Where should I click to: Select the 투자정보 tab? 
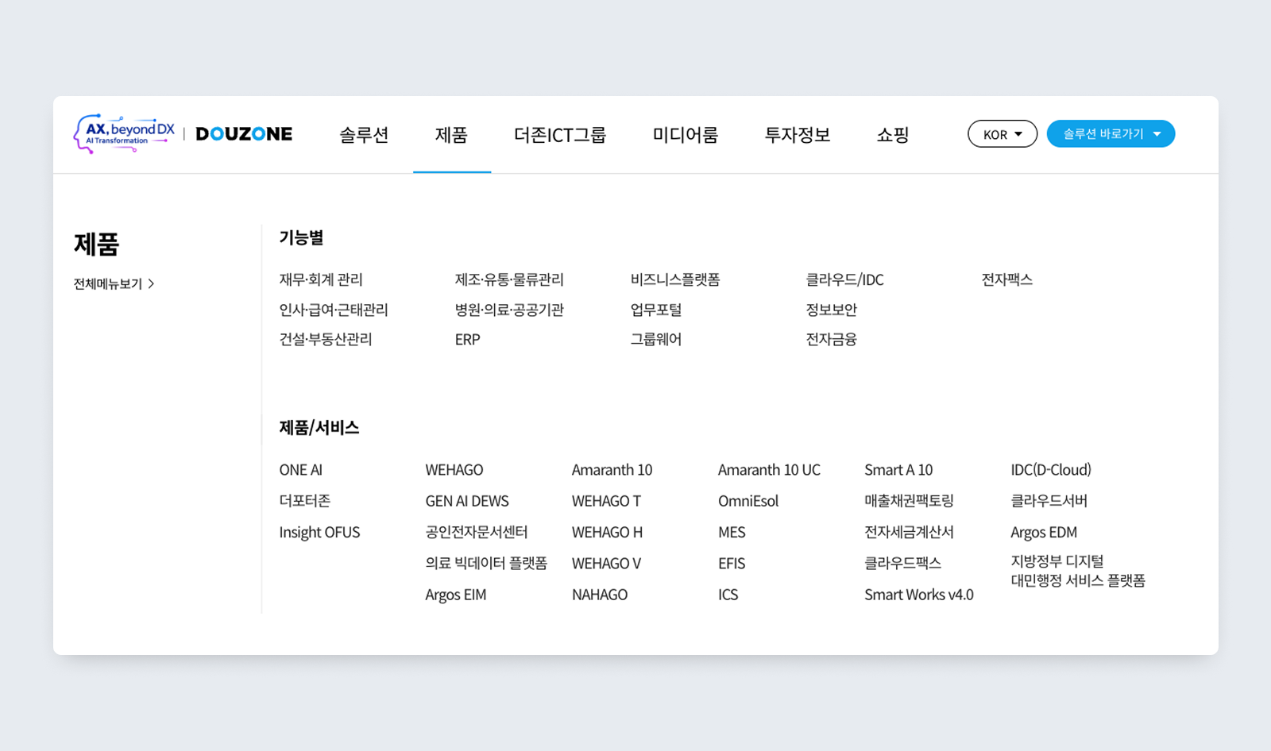click(x=798, y=135)
